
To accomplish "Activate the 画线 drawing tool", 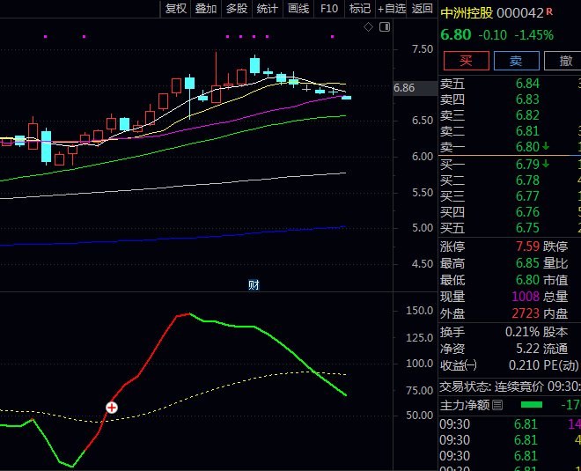I will (298, 9).
